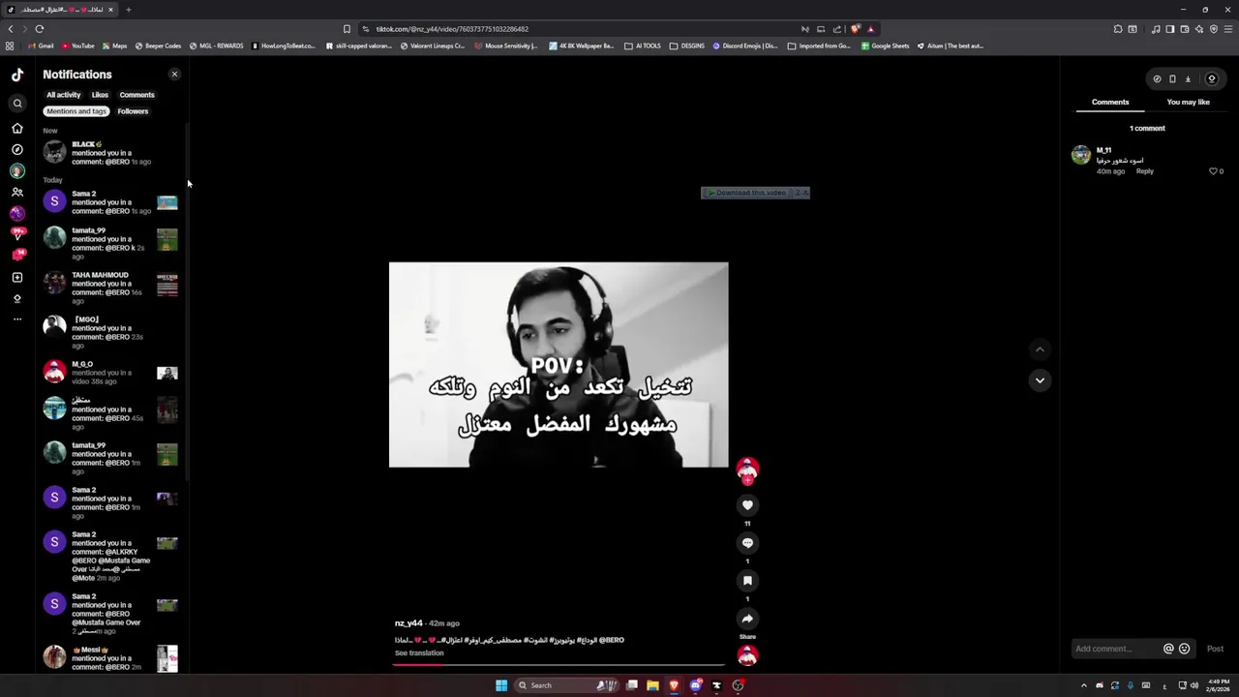This screenshot has height=697, width=1239.
Task: Open the DESIGNS bookmarks folder
Action: [x=687, y=45]
